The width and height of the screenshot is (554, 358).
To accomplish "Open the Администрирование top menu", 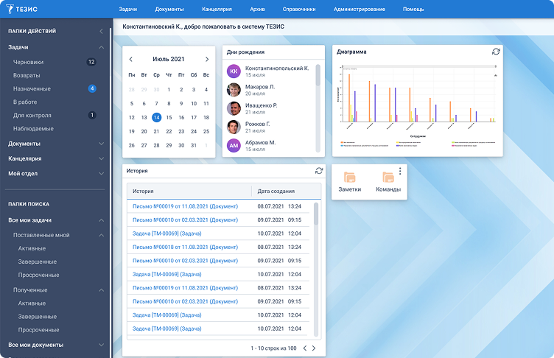I will point(360,9).
